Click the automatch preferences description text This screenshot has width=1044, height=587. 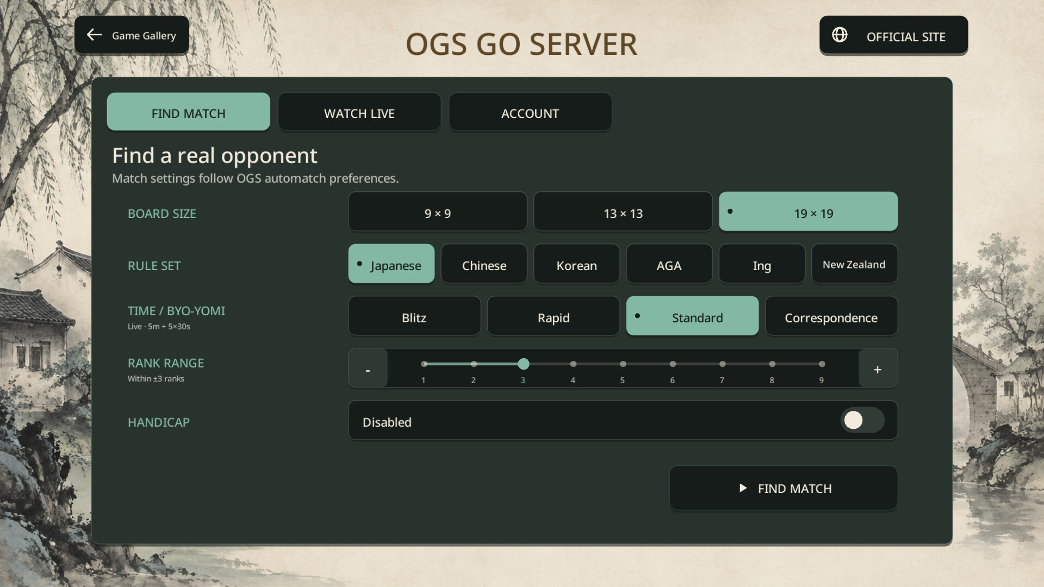point(256,178)
